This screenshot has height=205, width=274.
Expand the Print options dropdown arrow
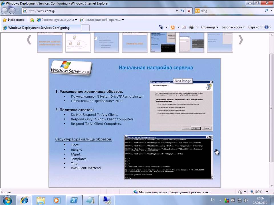pyautogui.click(x=197, y=27)
